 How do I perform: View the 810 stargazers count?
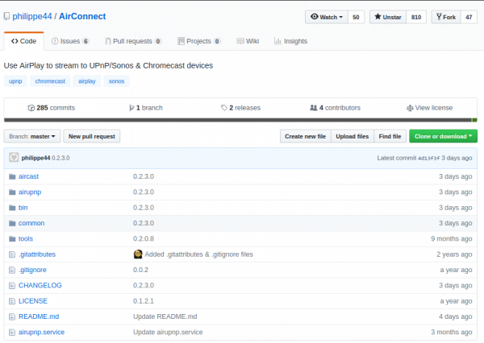[x=416, y=17]
